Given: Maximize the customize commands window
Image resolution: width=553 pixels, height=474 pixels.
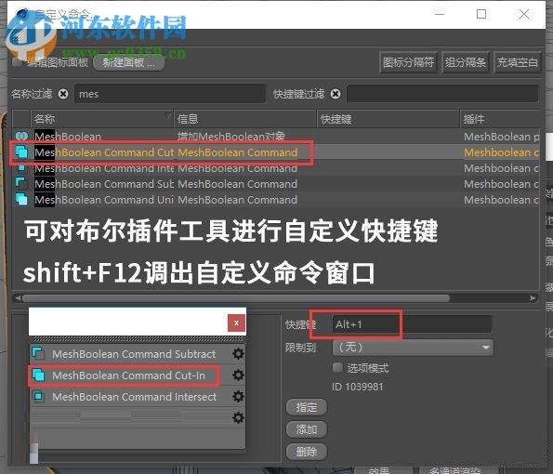Looking at the screenshot, I should click(481, 14).
